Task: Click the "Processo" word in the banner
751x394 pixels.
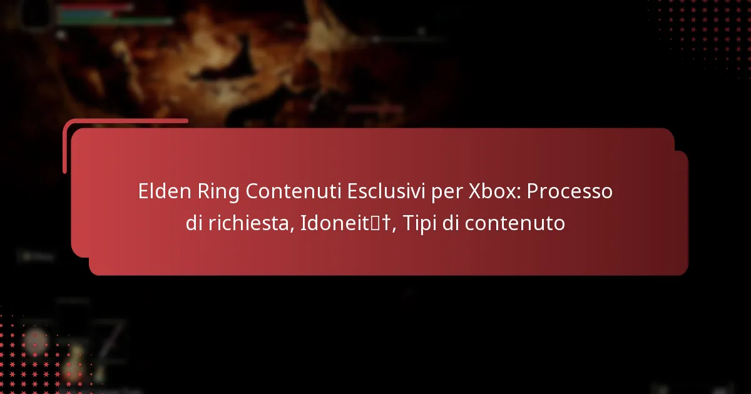Action: pyautogui.click(x=570, y=192)
